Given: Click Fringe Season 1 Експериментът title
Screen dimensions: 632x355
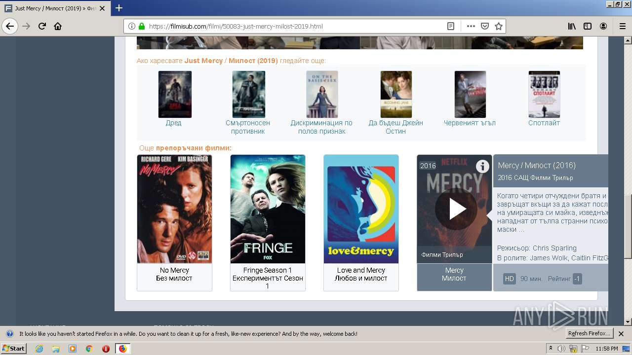Looking at the screenshot, I should tap(268, 278).
